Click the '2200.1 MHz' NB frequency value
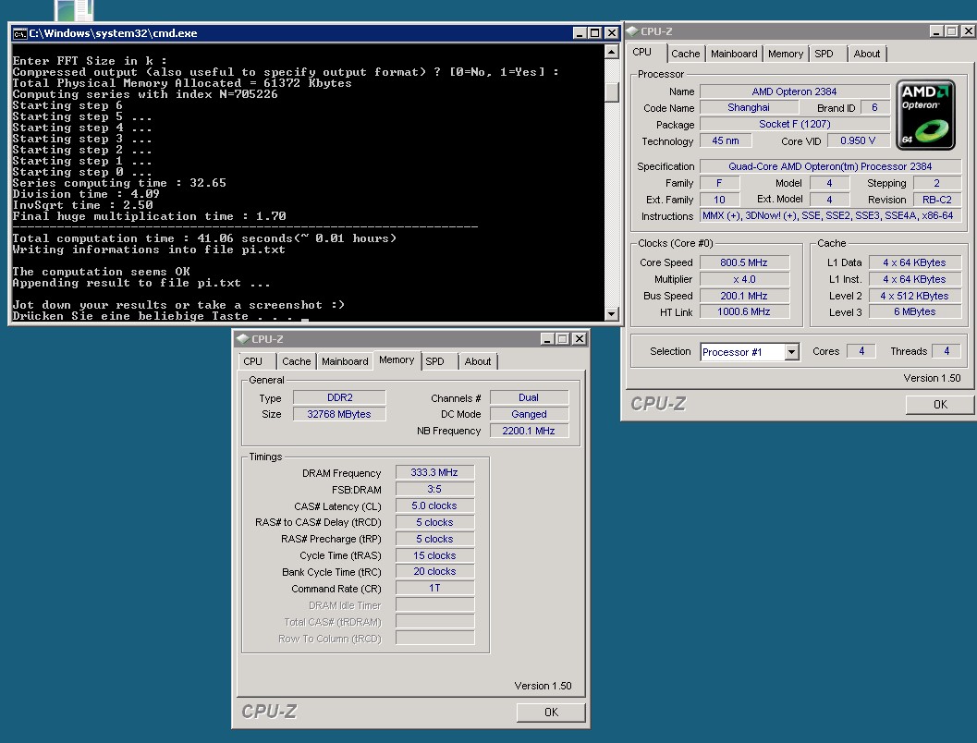 point(529,431)
